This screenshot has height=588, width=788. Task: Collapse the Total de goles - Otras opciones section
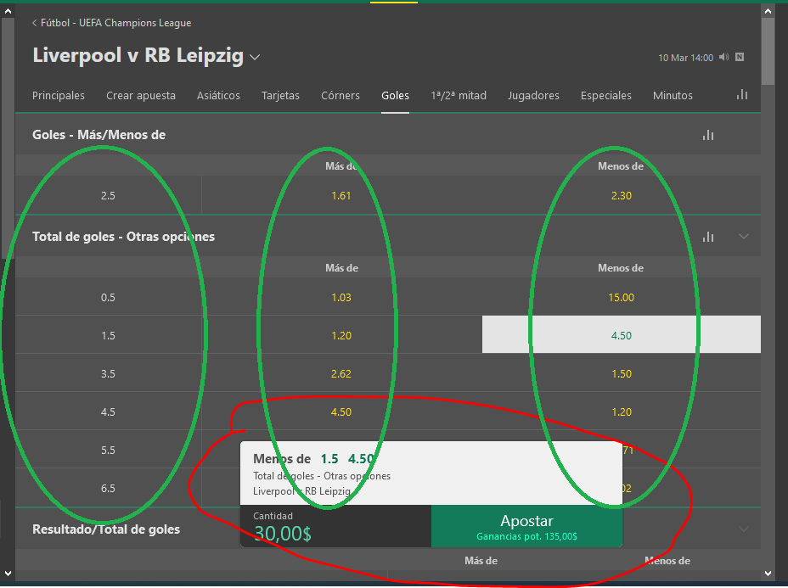[x=744, y=236]
